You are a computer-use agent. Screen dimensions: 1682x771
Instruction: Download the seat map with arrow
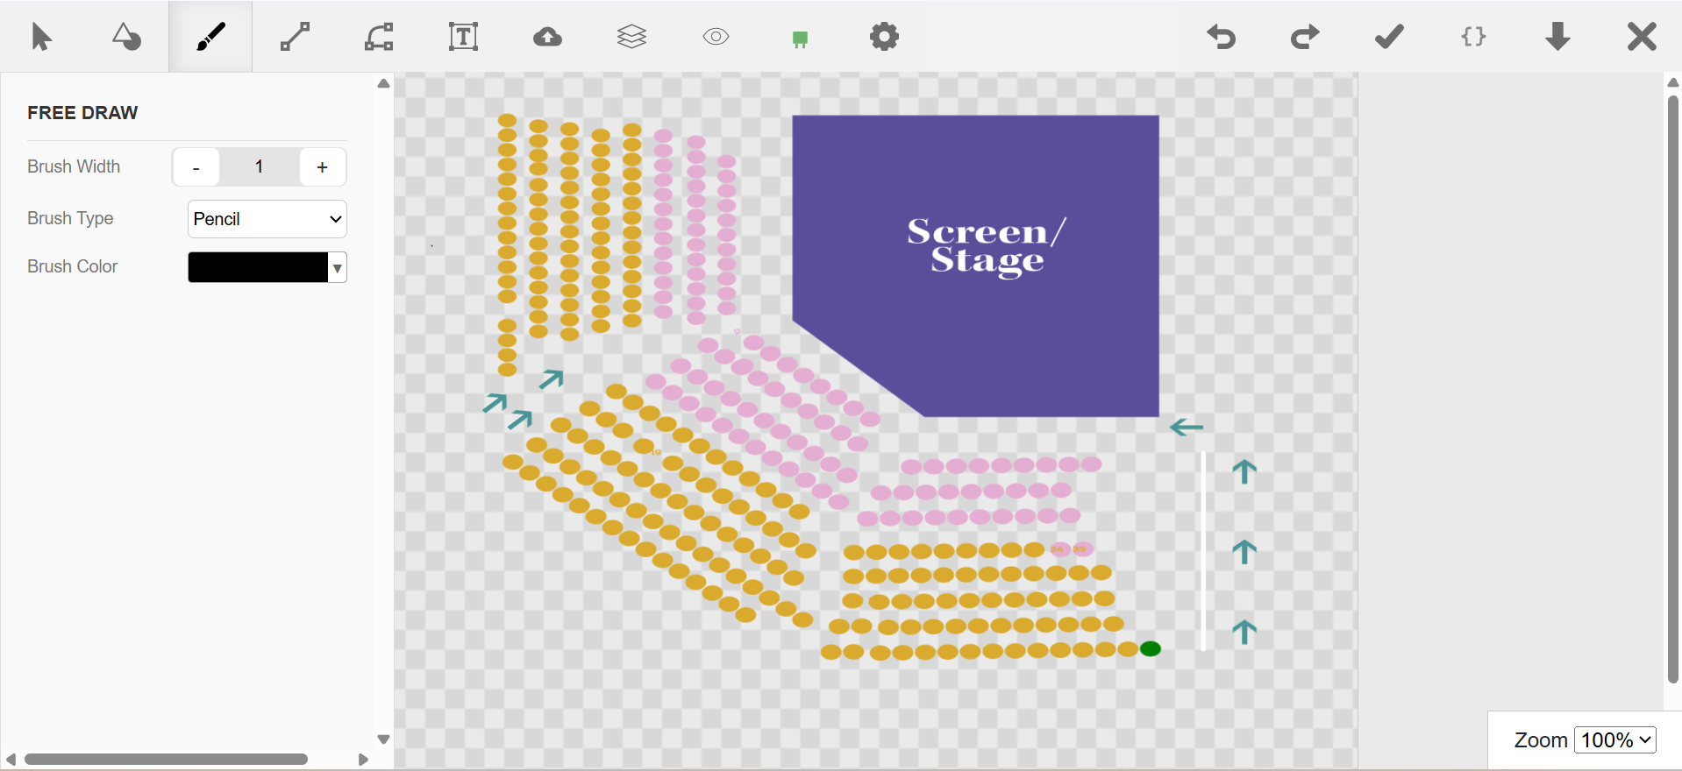(x=1557, y=37)
